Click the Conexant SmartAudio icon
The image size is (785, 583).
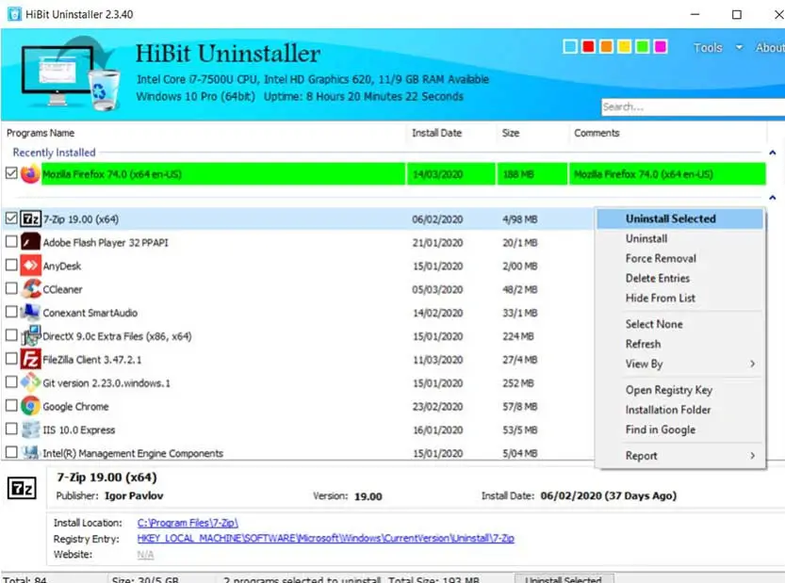pos(30,313)
